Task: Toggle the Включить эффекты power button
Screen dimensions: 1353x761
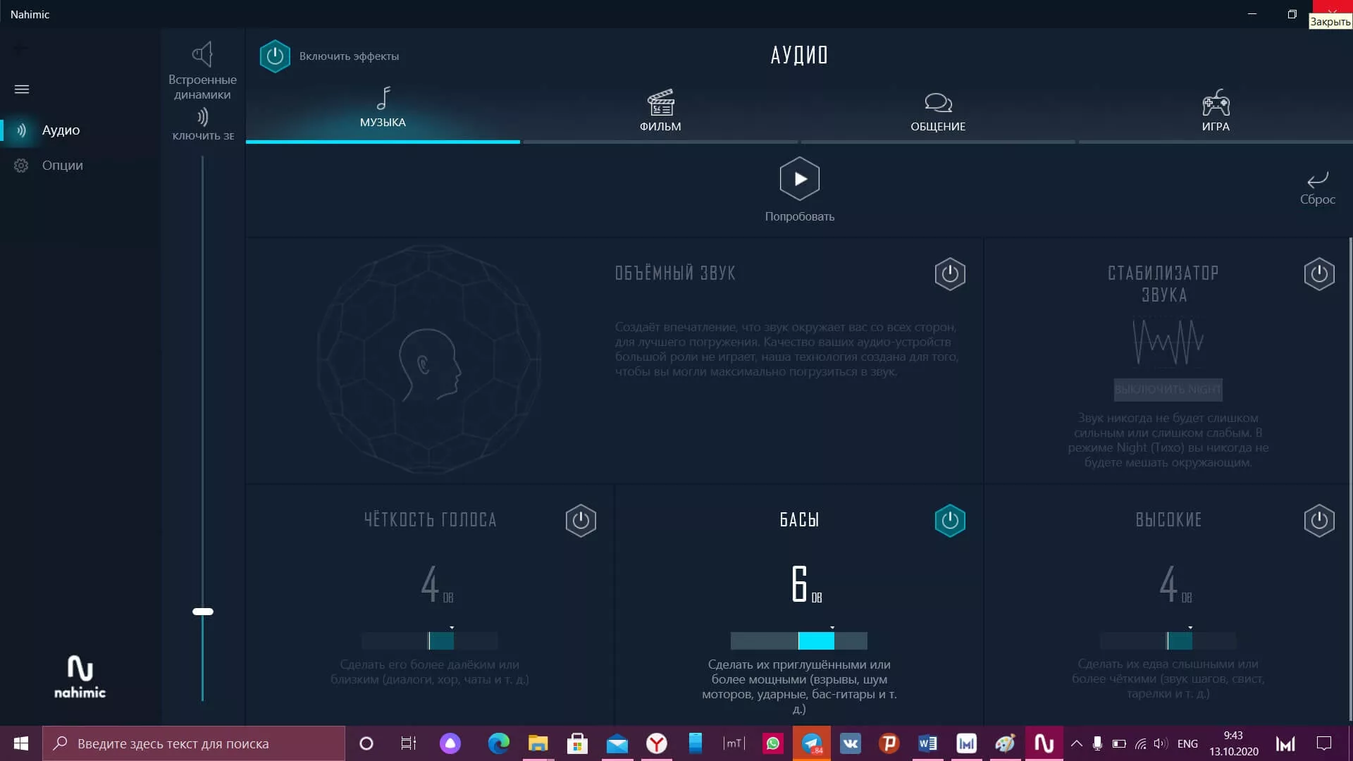Action: click(x=275, y=56)
